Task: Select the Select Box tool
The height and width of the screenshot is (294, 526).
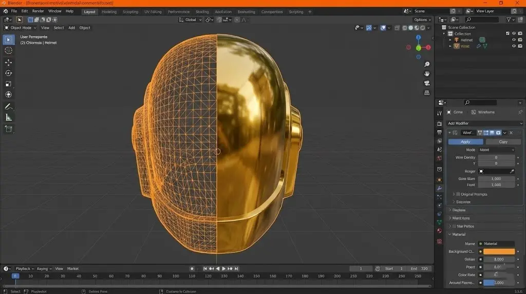Action: [x=8, y=40]
